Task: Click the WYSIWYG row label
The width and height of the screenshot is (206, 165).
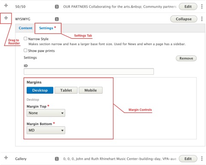Action: (x=23, y=19)
